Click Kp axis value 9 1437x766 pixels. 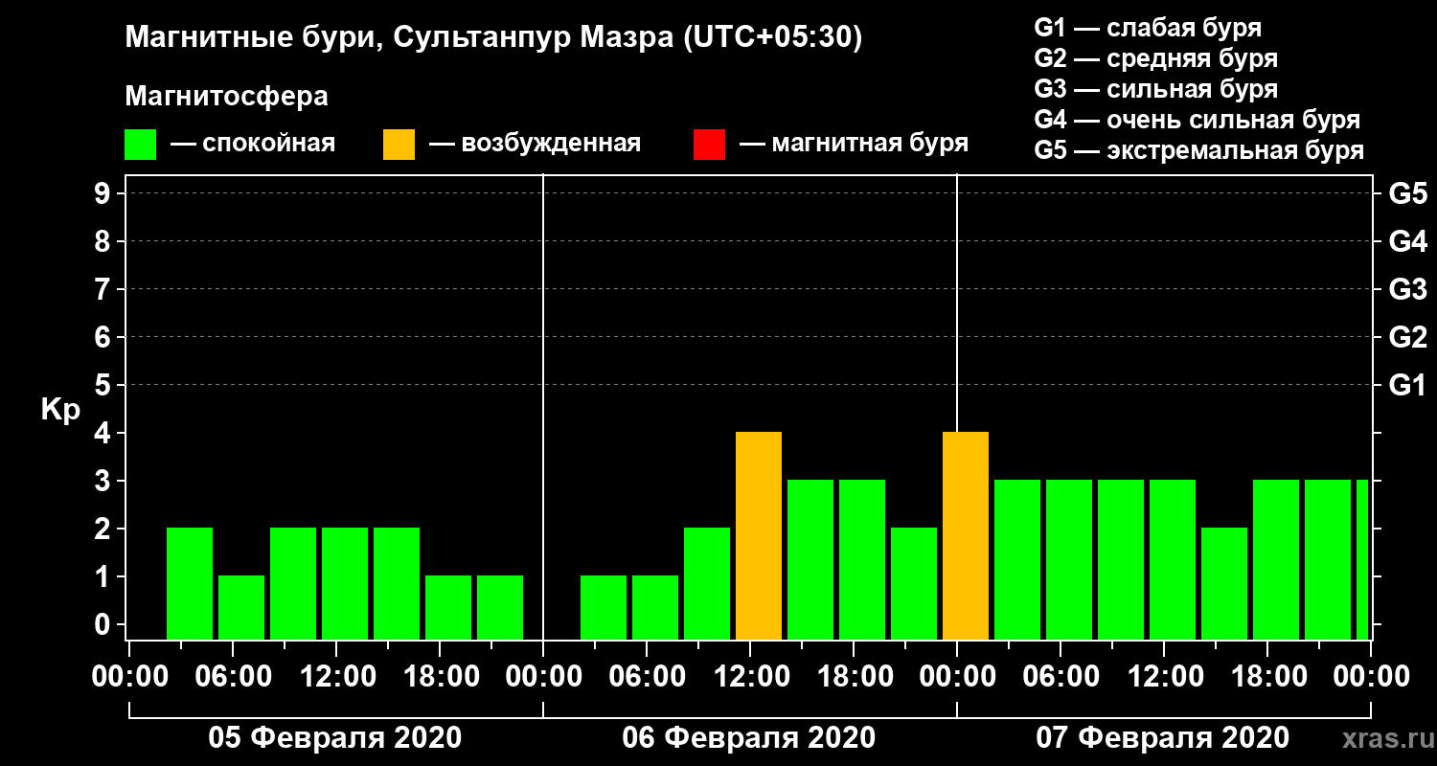click(104, 193)
